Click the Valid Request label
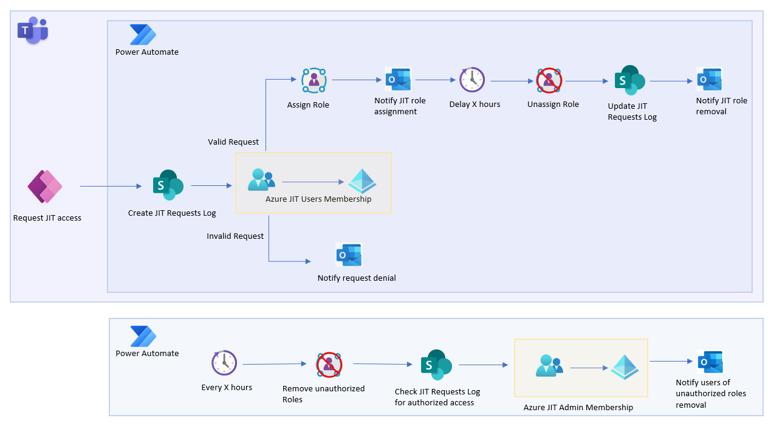 pos(234,142)
